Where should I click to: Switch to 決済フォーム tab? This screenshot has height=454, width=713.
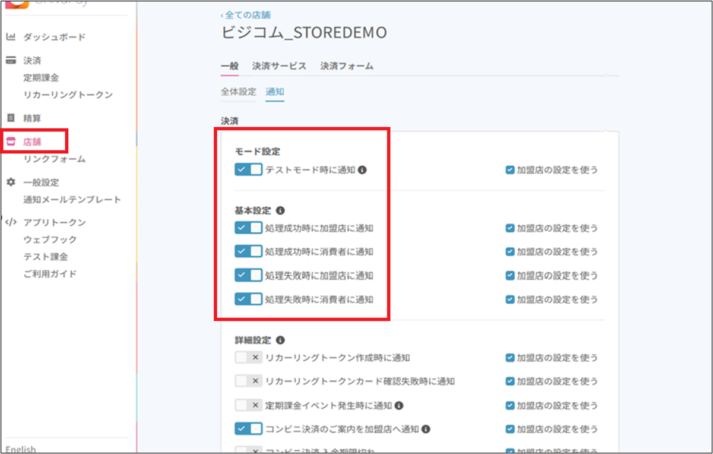347,66
